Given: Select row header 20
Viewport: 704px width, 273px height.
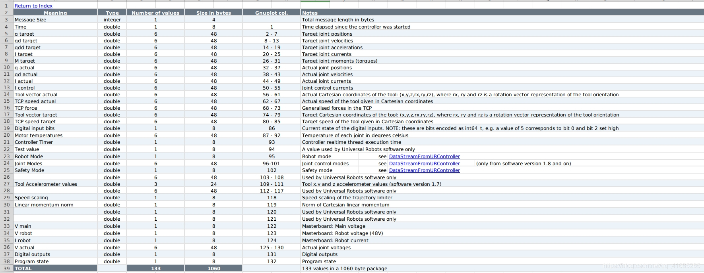Looking at the screenshot, I should pos(6,135).
